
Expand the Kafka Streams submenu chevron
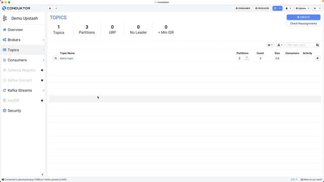pyautogui.click(x=44, y=90)
